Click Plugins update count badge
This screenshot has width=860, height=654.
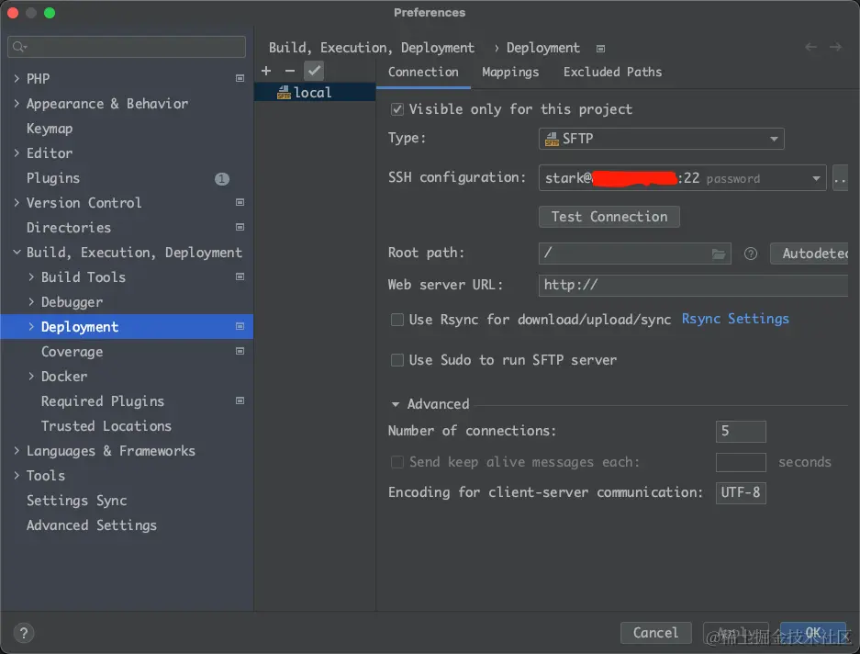click(221, 178)
